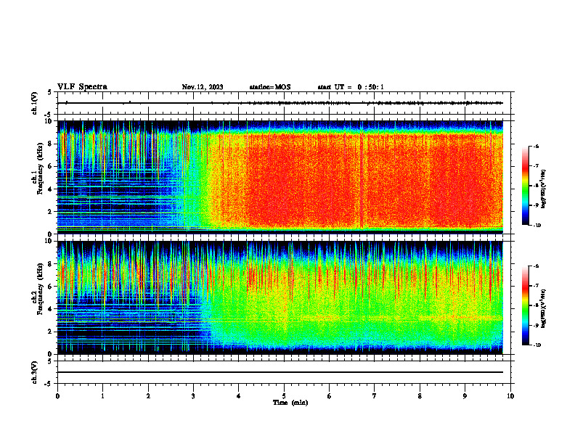Click time axis tick label '3'
This screenshot has height=444, width=575.
point(193,396)
